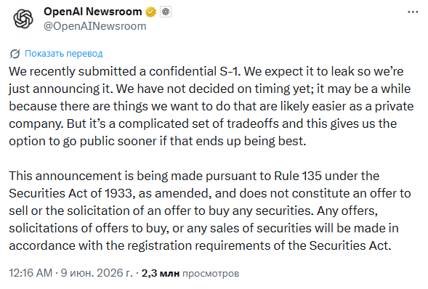The image size is (428, 289).
Task: Click the 12:16 AM timestamp
Action: click(31, 273)
